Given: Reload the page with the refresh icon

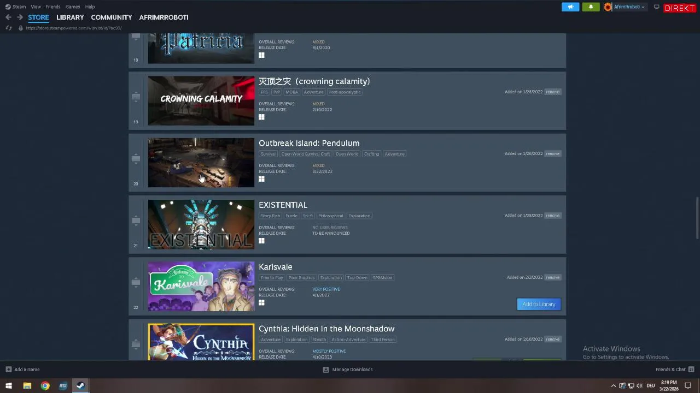Looking at the screenshot, I should tap(8, 28).
